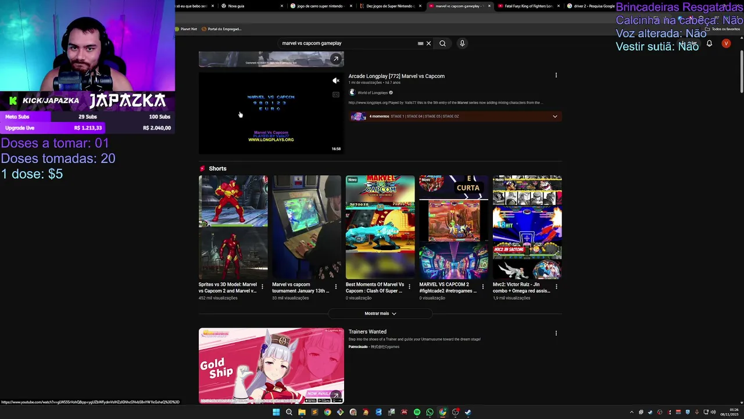Clear the search text with the X
This screenshot has height=419, width=744.
pos(428,43)
